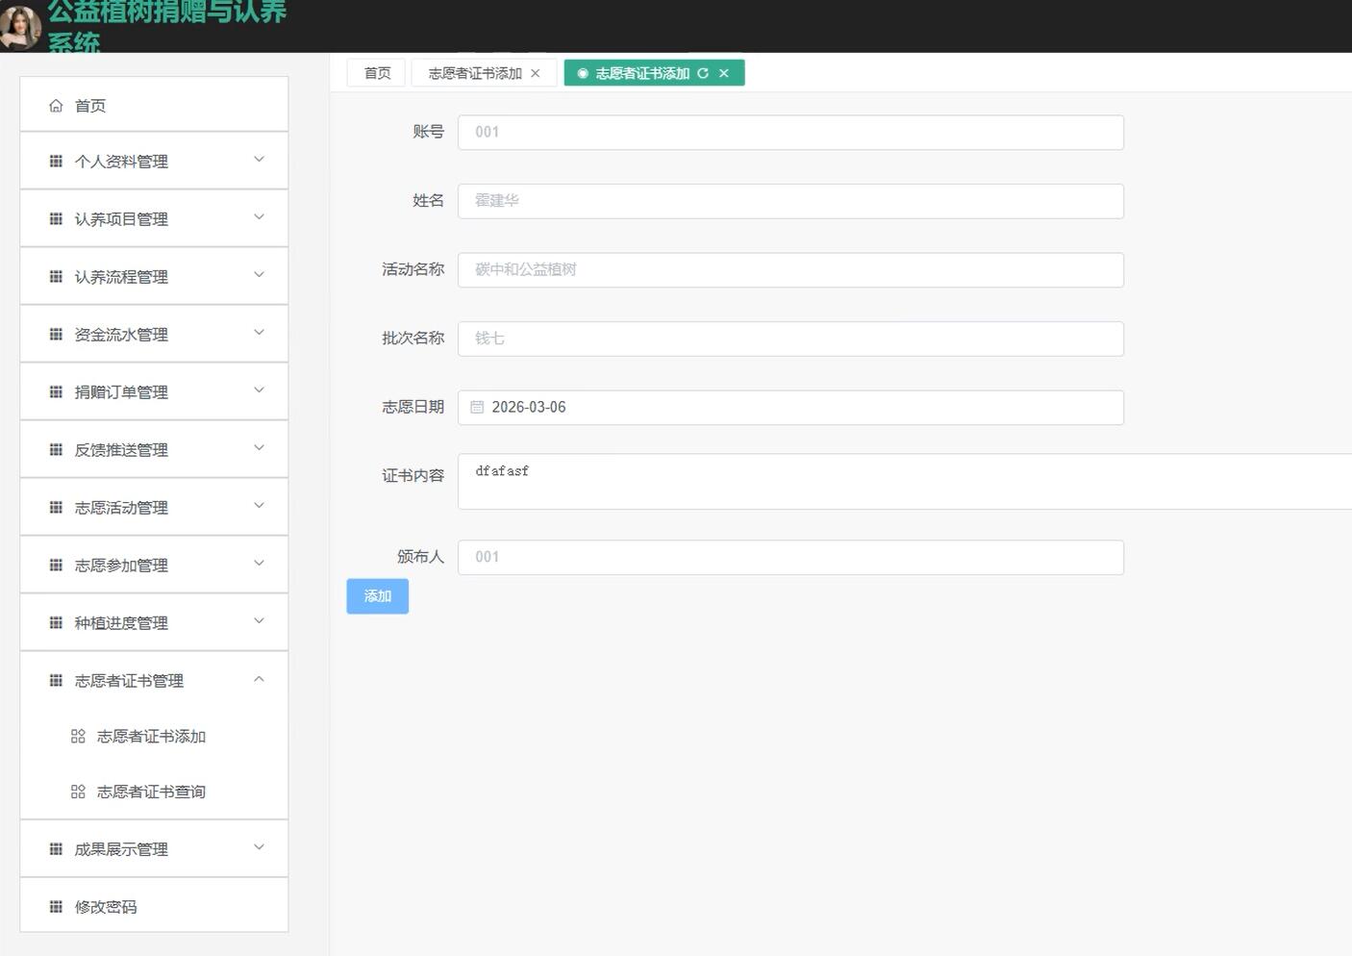This screenshot has width=1352, height=956.
Task: Click the 账号 input field
Action: (x=790, y=133)
